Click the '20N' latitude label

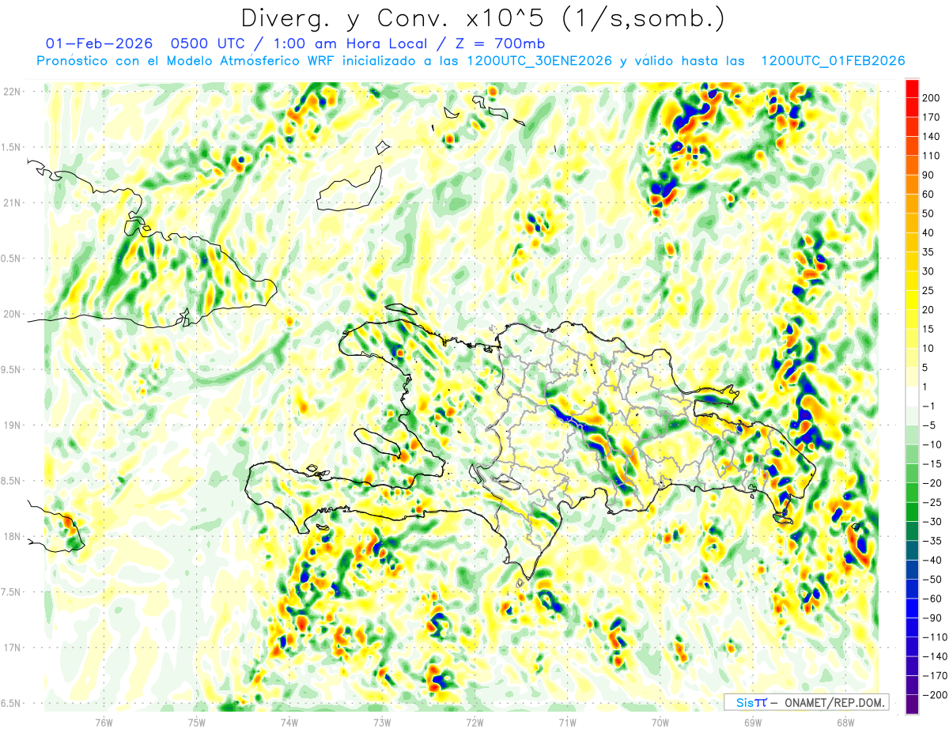coord(11,314)
